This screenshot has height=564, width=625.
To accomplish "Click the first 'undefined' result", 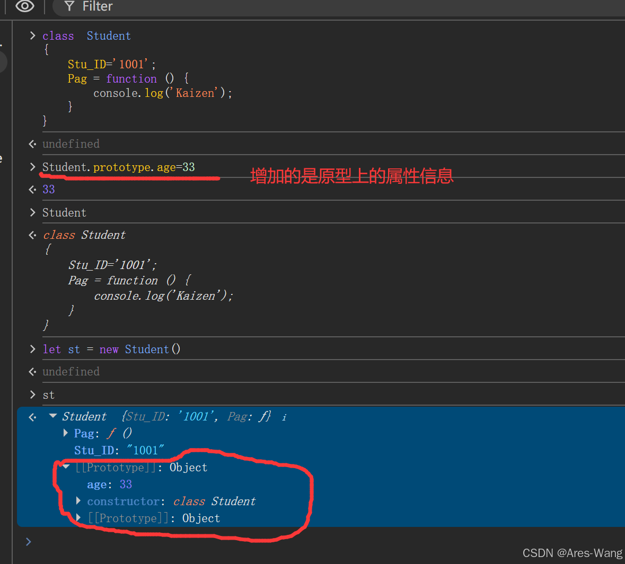I will 71,144.
